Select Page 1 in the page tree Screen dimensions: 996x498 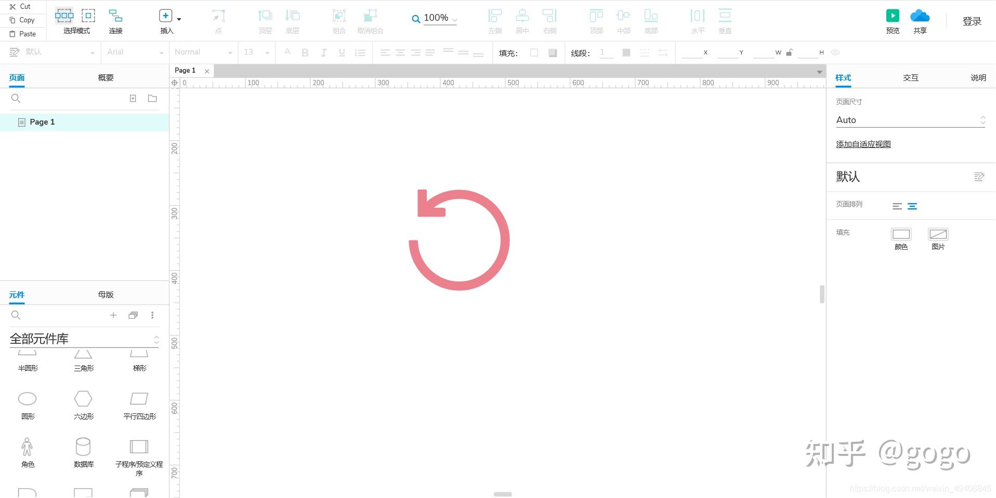[x=84, y=122]
